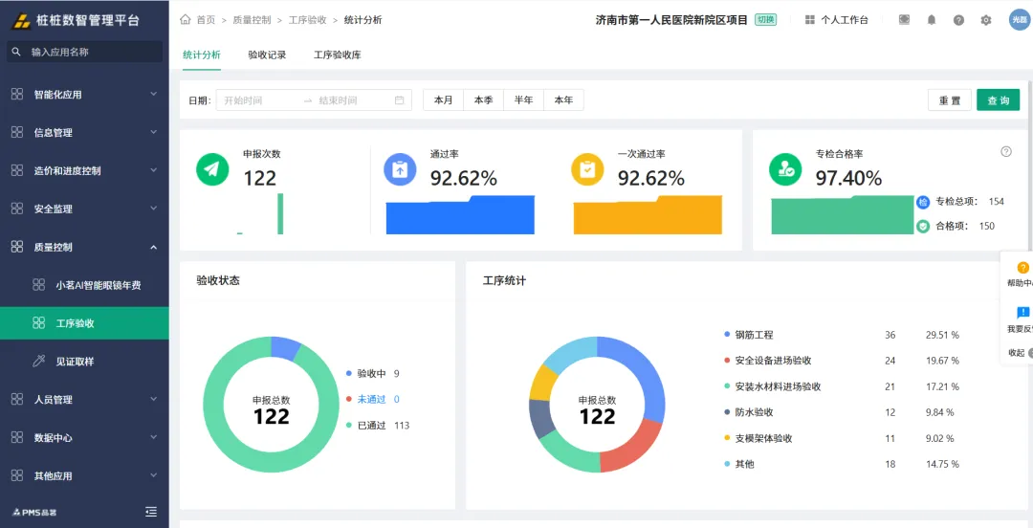The height and width of the screenshot is (528, 1033).
Task: Click the 其他应用 grid icon
Action: click(17, 476)
